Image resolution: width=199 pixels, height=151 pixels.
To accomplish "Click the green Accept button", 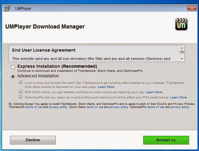I will coord(166,140).
